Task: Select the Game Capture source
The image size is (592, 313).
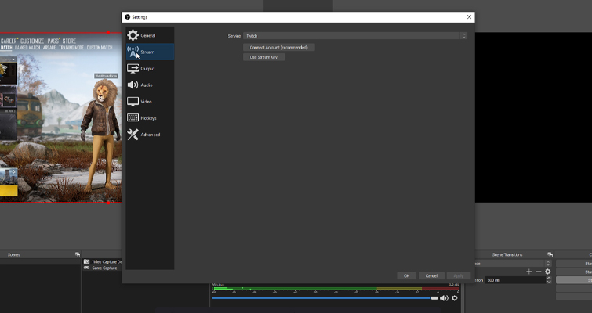Action: tap(104, 268)
